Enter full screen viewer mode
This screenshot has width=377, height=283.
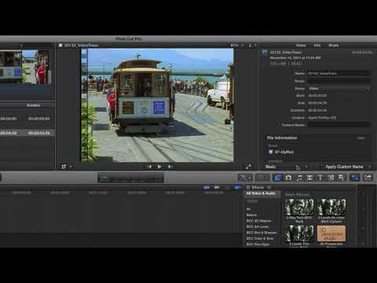click(x=248, y=167)
